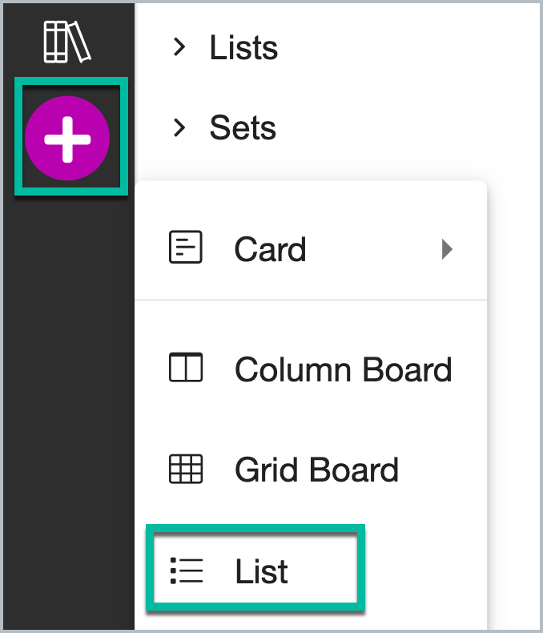
Task: Expand the Lists section chevron
Action: [179, 46]
